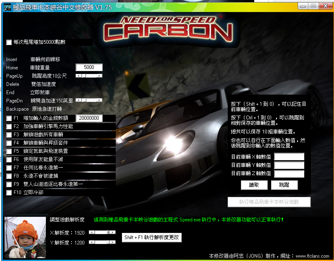Minimize the trainer window
334x261 pixels.
pos(303,6)
